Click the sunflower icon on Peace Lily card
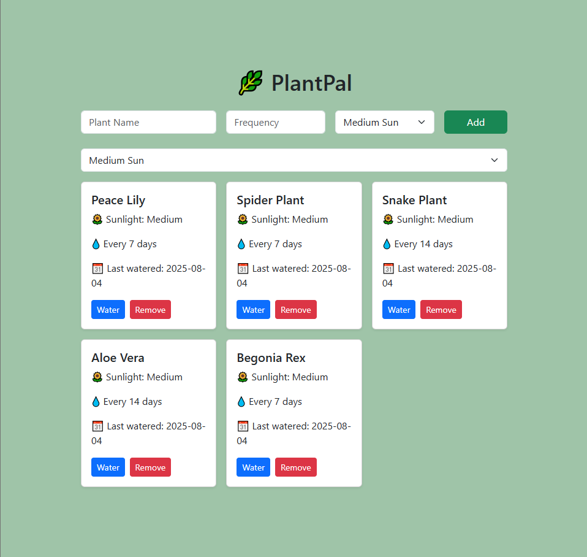This screenshot has width=587, height=557. click(97, 220)
